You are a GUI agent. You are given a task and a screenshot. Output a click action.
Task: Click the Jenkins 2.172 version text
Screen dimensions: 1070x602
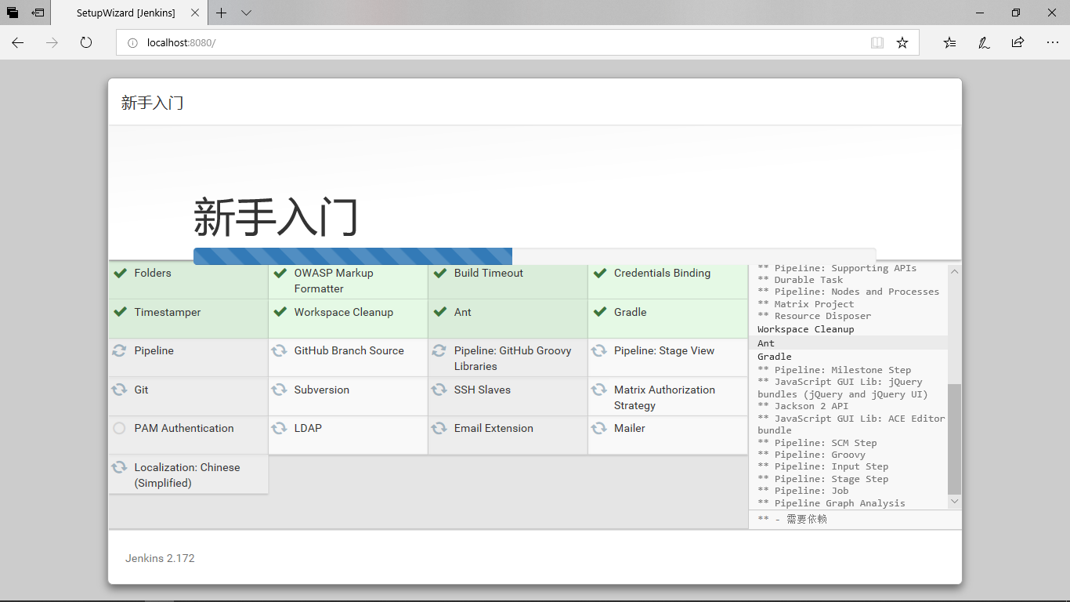(160, 558)
